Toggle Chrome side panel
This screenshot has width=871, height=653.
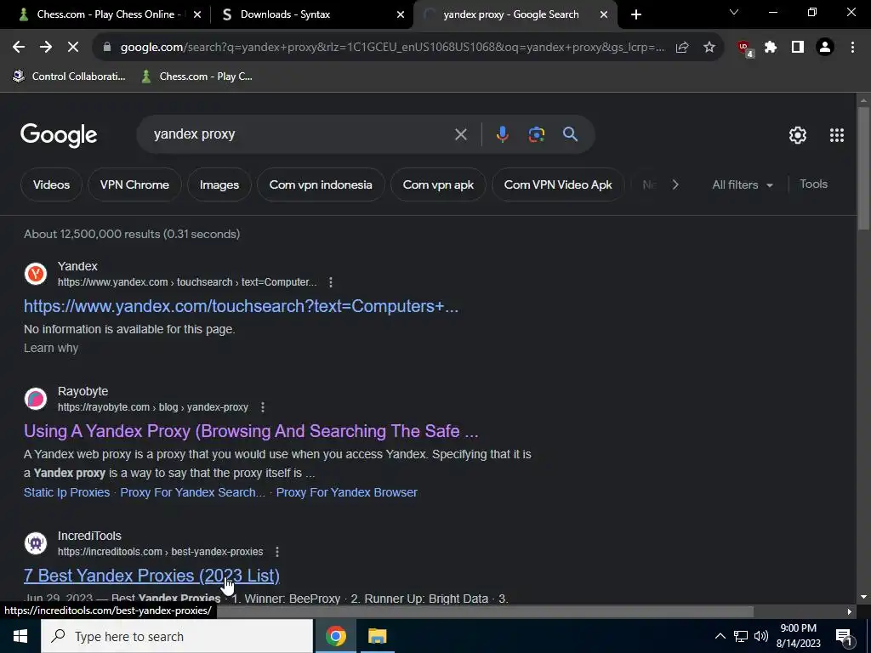pos(798,48)
